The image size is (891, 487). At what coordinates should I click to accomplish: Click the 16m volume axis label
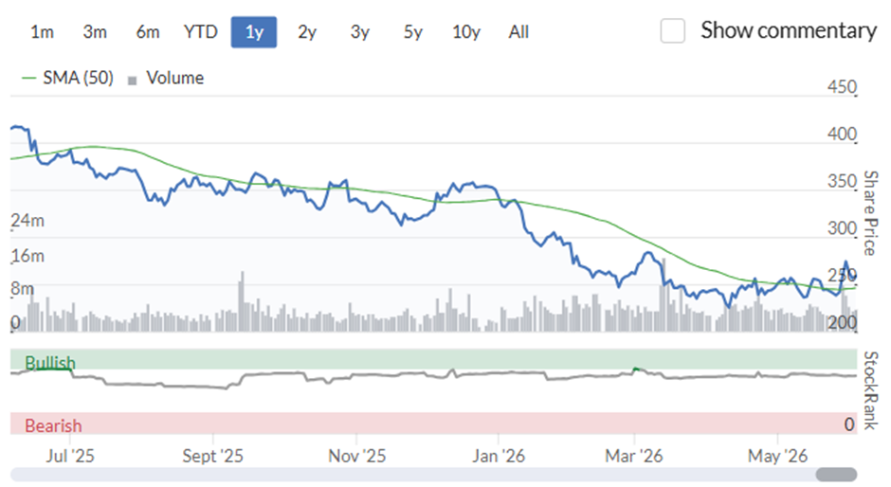(x=27, y=256)
